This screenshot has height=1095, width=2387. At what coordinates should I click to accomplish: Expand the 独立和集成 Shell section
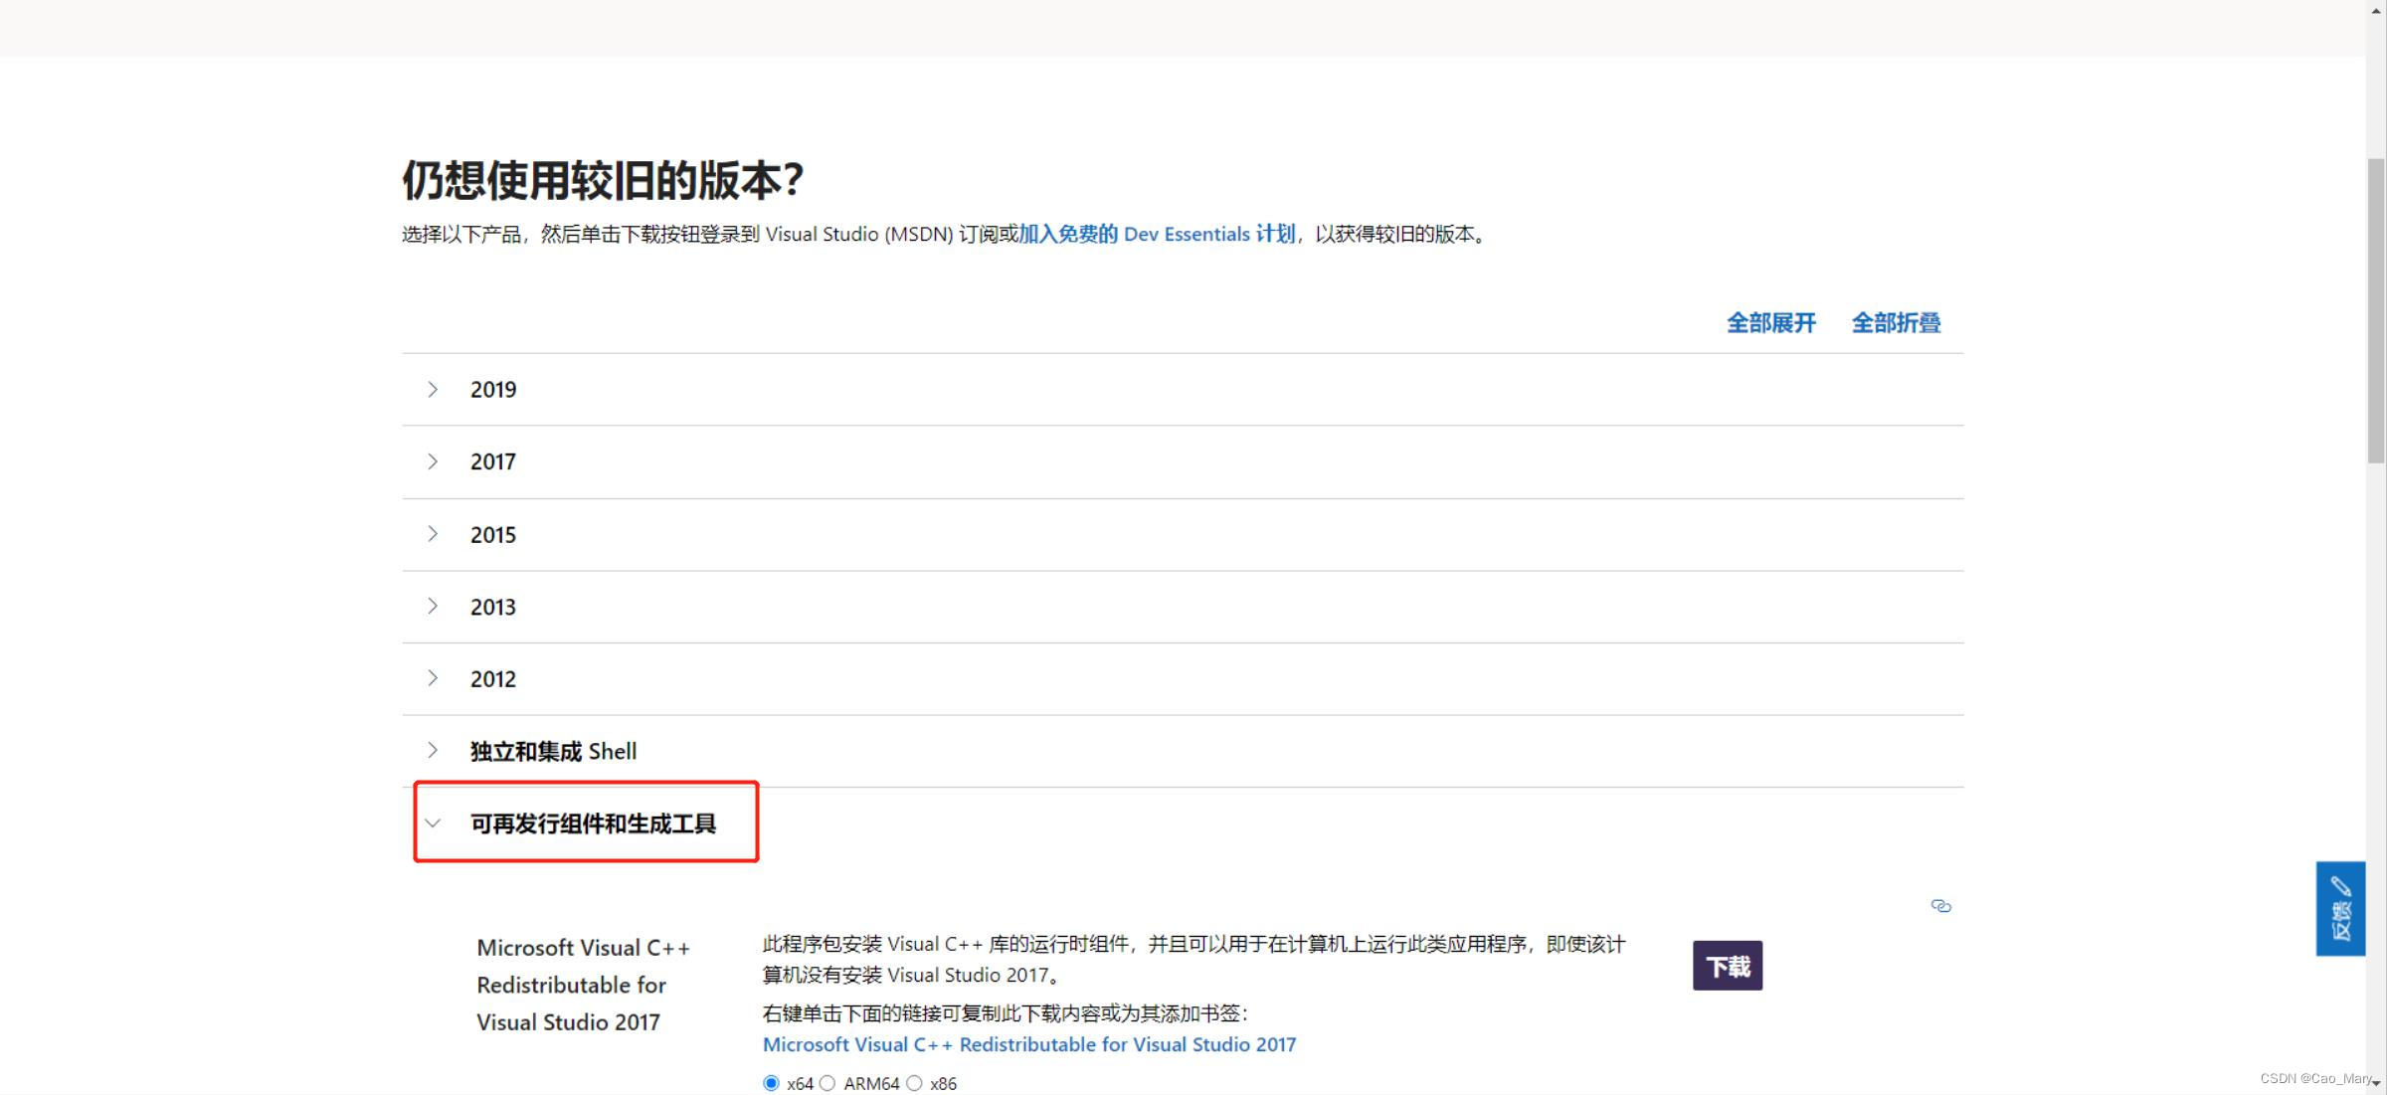tap(553, 752)
